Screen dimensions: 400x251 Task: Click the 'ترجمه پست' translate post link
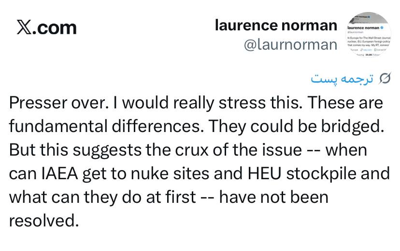[342, 79]
